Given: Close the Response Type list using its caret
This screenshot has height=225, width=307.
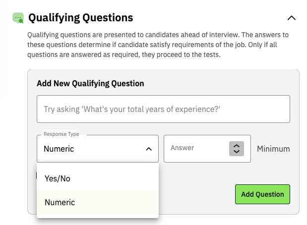Looking at the screenshot, I should 148,149.
